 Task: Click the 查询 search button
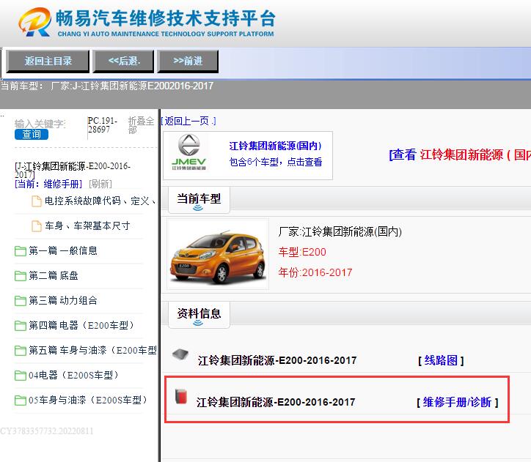32,134
